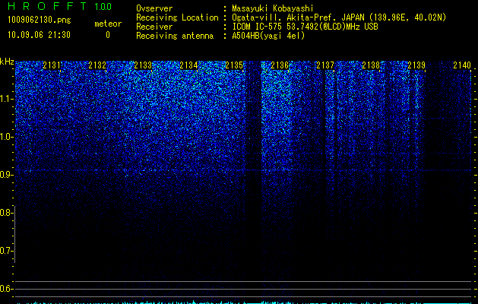Click the 2131 time marker
Screen dimensions: 478x304
(x=52, y=65)
